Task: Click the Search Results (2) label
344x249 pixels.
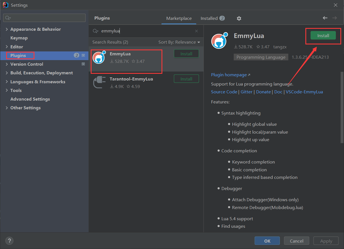Action: (110, 42)
